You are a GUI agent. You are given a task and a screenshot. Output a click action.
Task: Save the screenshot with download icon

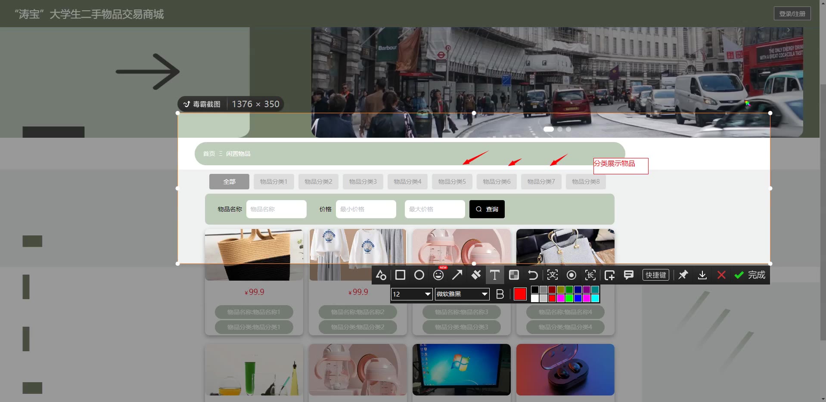pyautogui.click(x=702, y=275)
